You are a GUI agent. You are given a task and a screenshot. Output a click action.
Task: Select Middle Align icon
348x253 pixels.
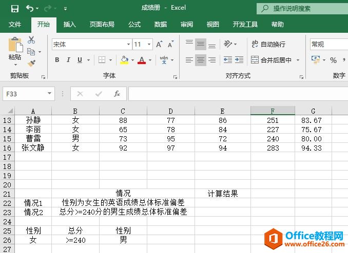pos(201,45)
